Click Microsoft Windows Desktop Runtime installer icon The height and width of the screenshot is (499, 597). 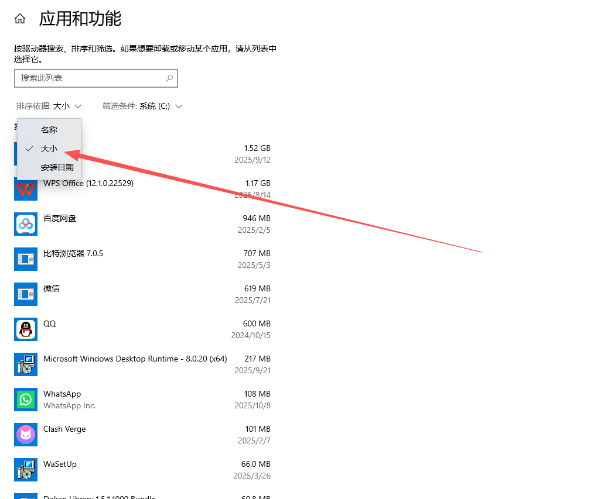(26, 364)
